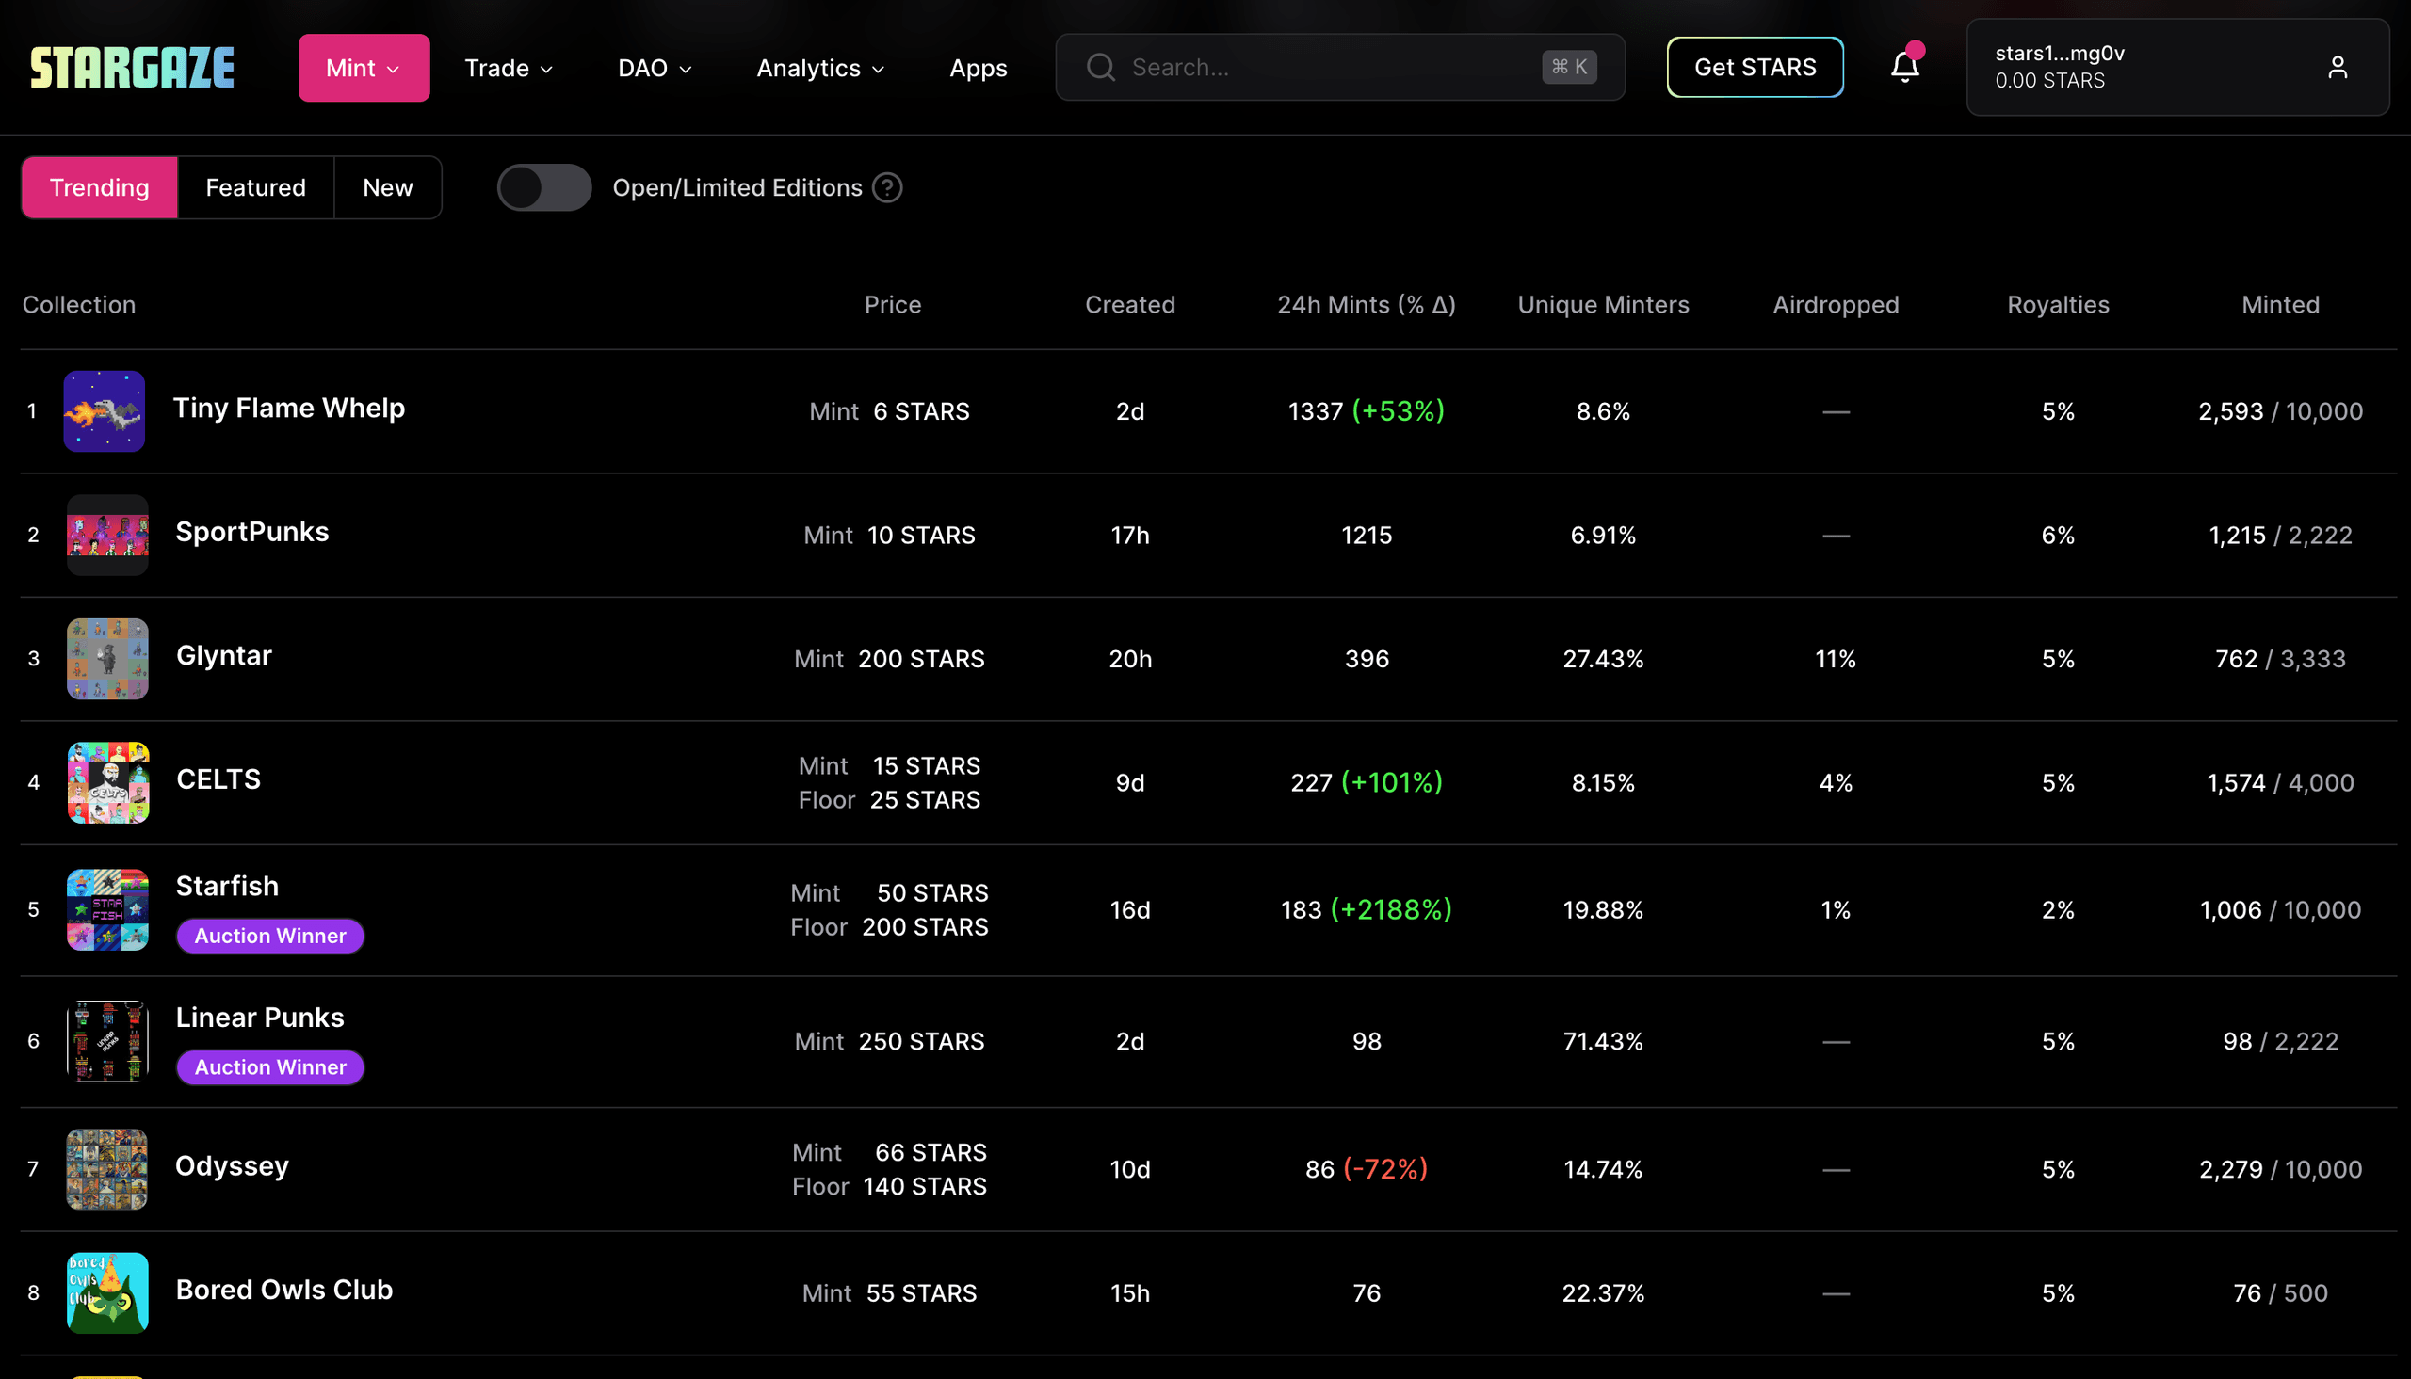The height and width of the screenshot is (1379, 2411).
Task: Click the Open/Limited Editions label
Action: click(x=737, y=187)
